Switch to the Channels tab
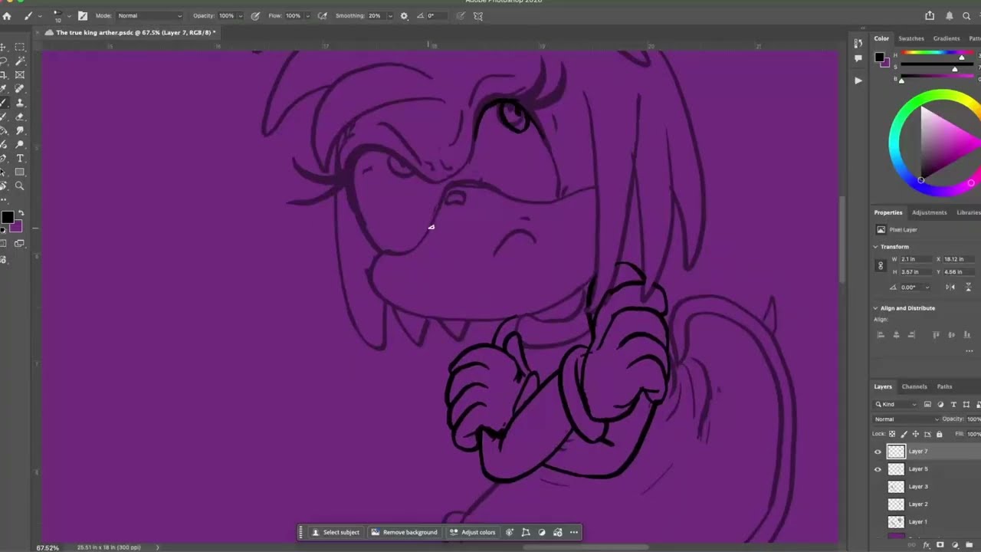This screenshot has height=552, width=981. pos(914,386)
